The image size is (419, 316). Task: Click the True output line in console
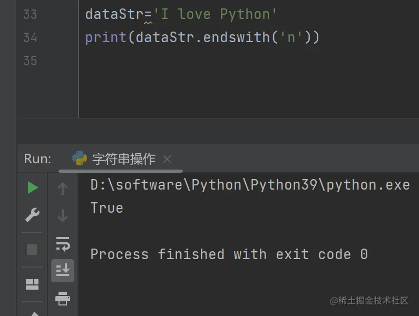pyautogui.click(x=107, y=208)
